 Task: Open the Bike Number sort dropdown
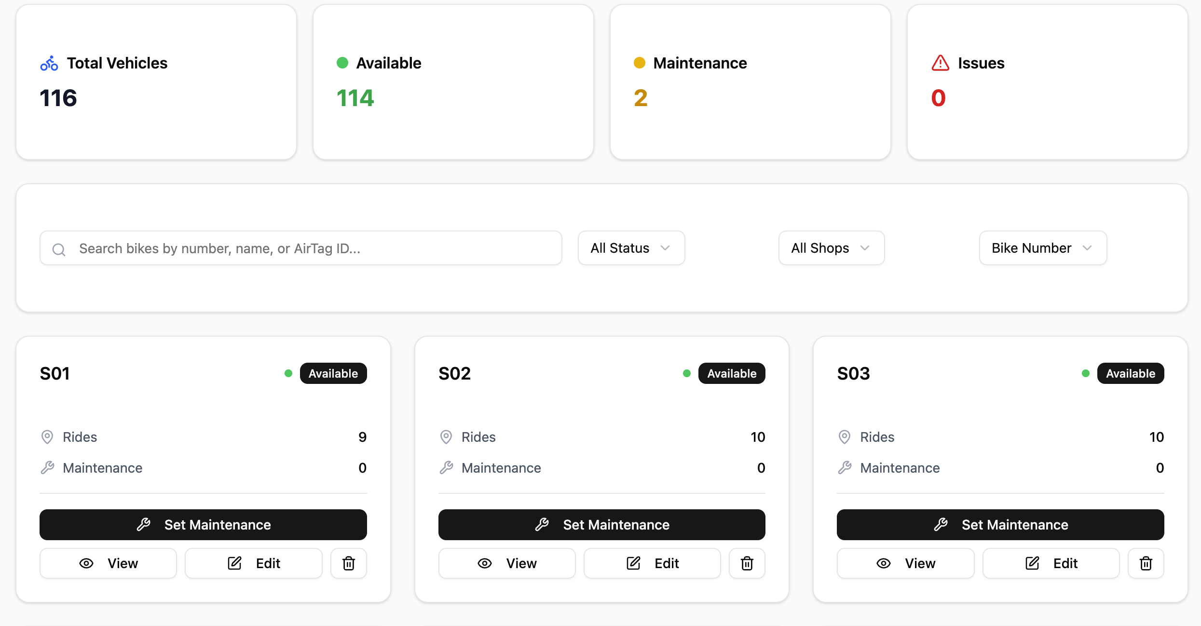1042,248
